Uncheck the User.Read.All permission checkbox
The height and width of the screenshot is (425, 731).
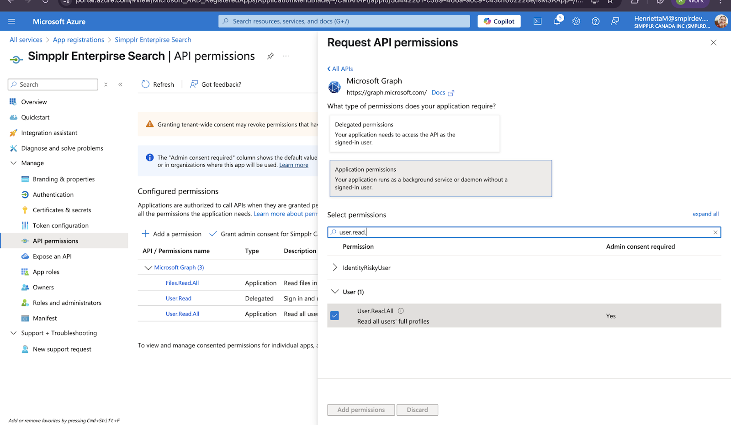(x=335, y=316)
